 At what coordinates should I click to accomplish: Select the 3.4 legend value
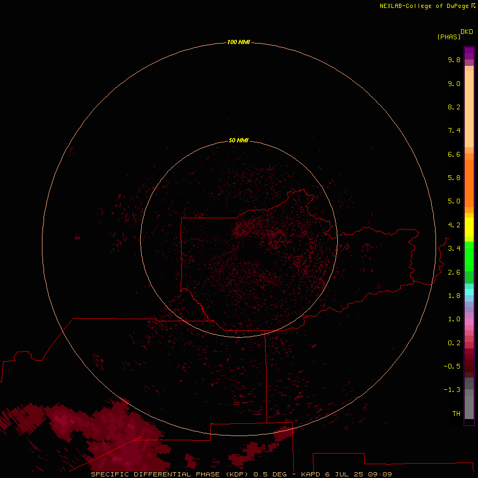454,249
